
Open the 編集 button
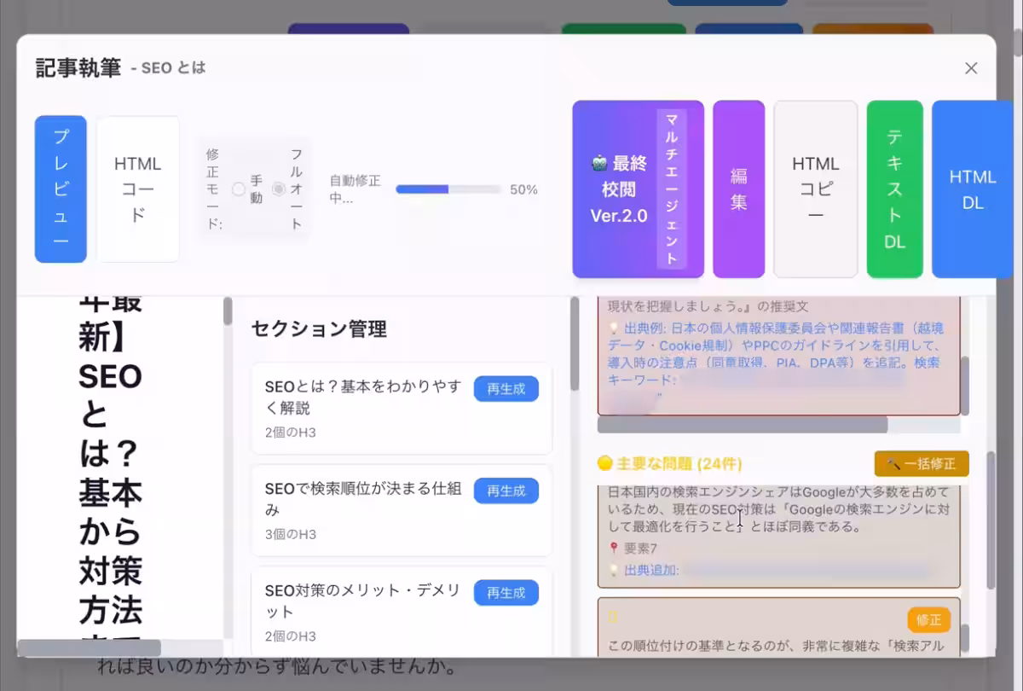(738, 189)
